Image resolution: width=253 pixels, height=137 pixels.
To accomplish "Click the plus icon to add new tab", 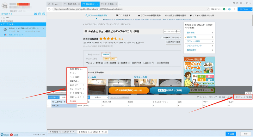I will click(120, 4).
